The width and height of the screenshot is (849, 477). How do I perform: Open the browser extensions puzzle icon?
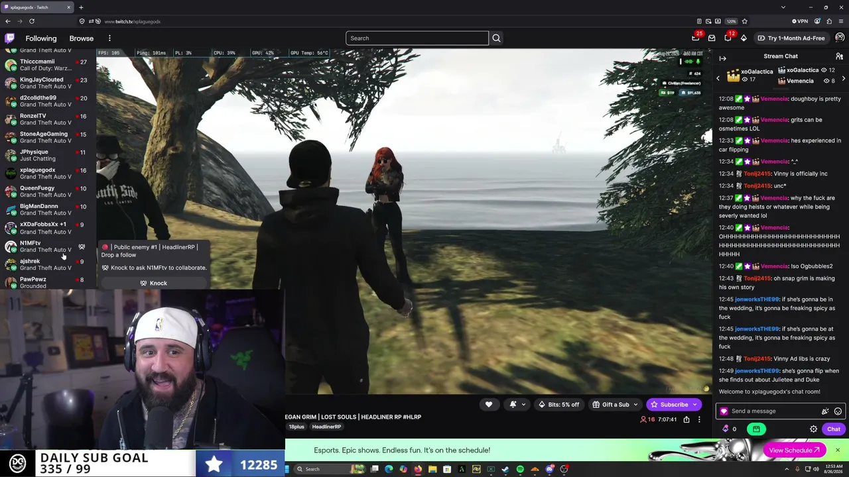(829, 21)
